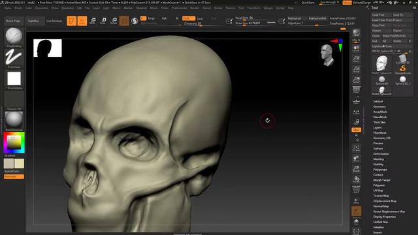418x235 pixels.
Task: Click the ZoomD icon in right shelf
Action: [x=357, y=169]
